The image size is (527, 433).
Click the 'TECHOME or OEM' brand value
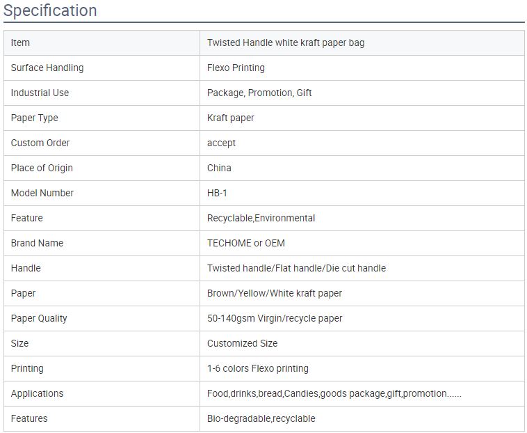[x=245, y=243]
